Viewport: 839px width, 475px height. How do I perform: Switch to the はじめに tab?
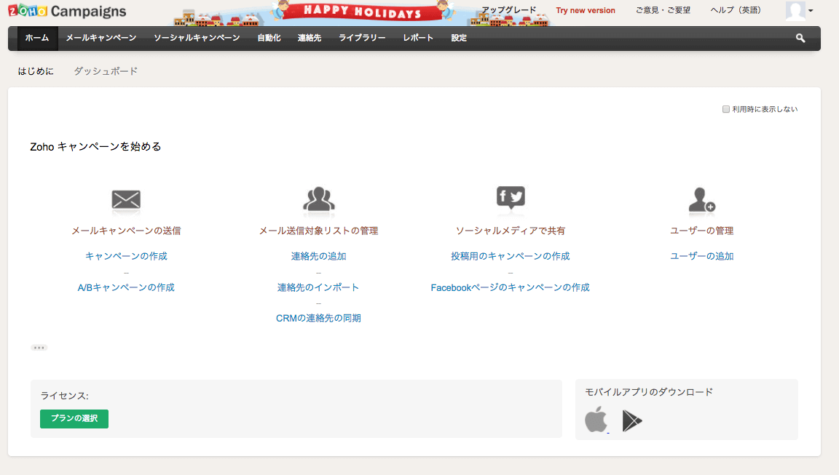36,71
